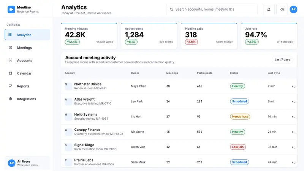Click owner Sana Malik
This screenshot has height=171, width=304.
click(x=138, y=162)
